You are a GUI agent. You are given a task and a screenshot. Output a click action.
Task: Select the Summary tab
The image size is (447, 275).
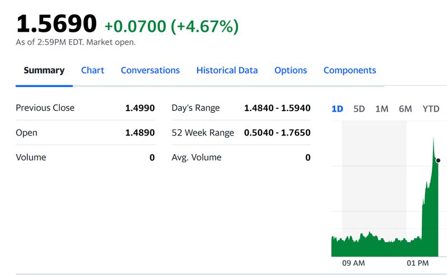pos(44,70)
